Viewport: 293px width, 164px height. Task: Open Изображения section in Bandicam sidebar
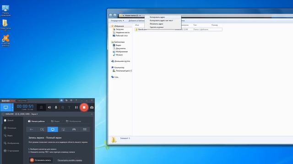point(11,143)
